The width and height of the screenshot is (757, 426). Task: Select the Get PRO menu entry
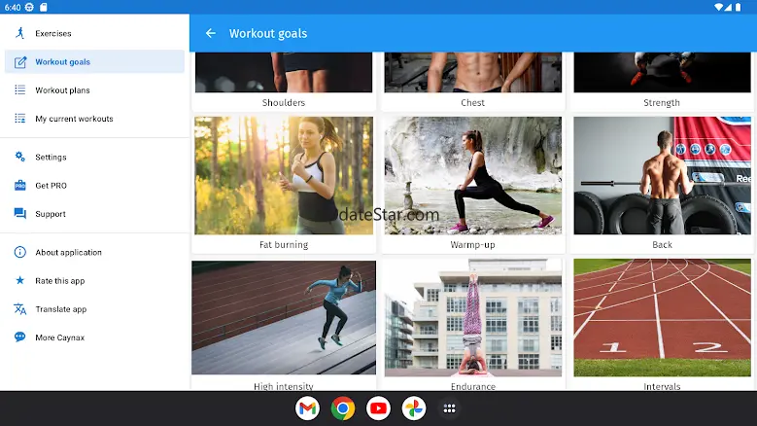pyautogui.click(x=94, y=185)
